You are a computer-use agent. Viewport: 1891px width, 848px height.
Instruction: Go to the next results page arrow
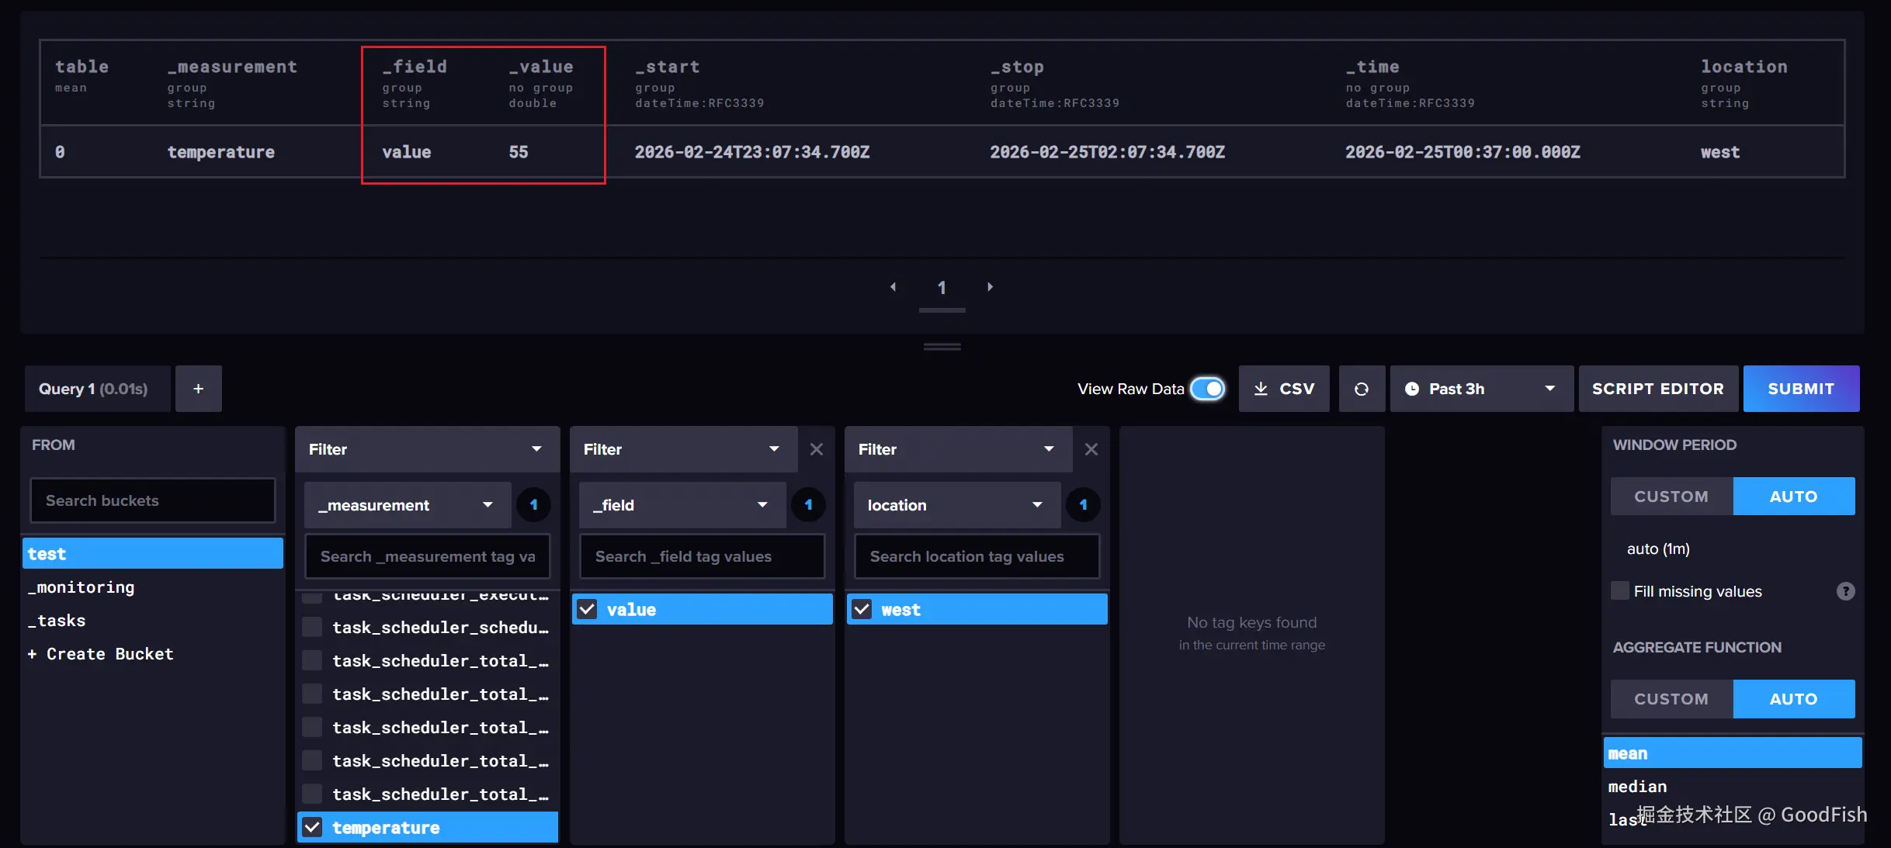click(x=990, y=287)
